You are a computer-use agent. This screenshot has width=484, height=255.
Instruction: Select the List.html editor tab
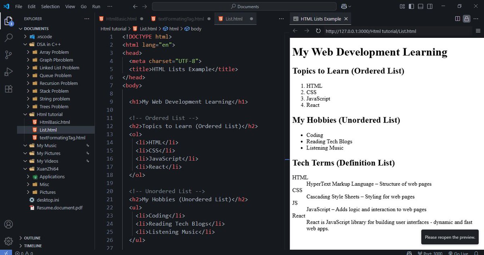coord(235,19)
